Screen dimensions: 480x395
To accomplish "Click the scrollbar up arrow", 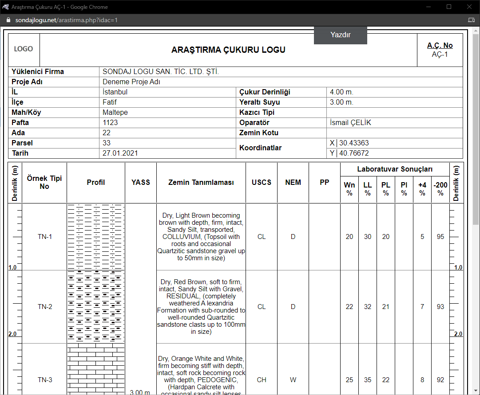I will pyautogui.click(x=476, y=31).
